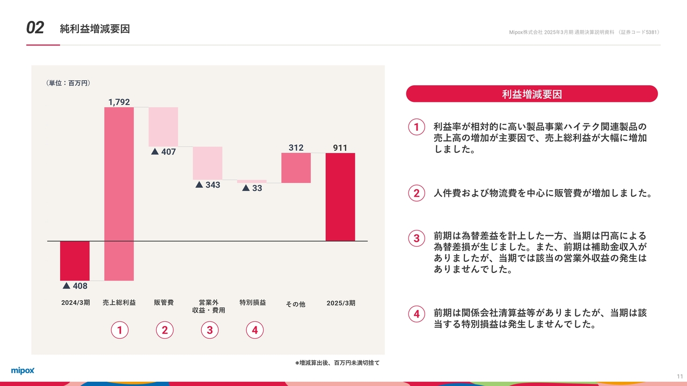Click circled 1 beside 利益率が相対的に高い text
The height and width of the screenshot is (386, 687).
416,128
